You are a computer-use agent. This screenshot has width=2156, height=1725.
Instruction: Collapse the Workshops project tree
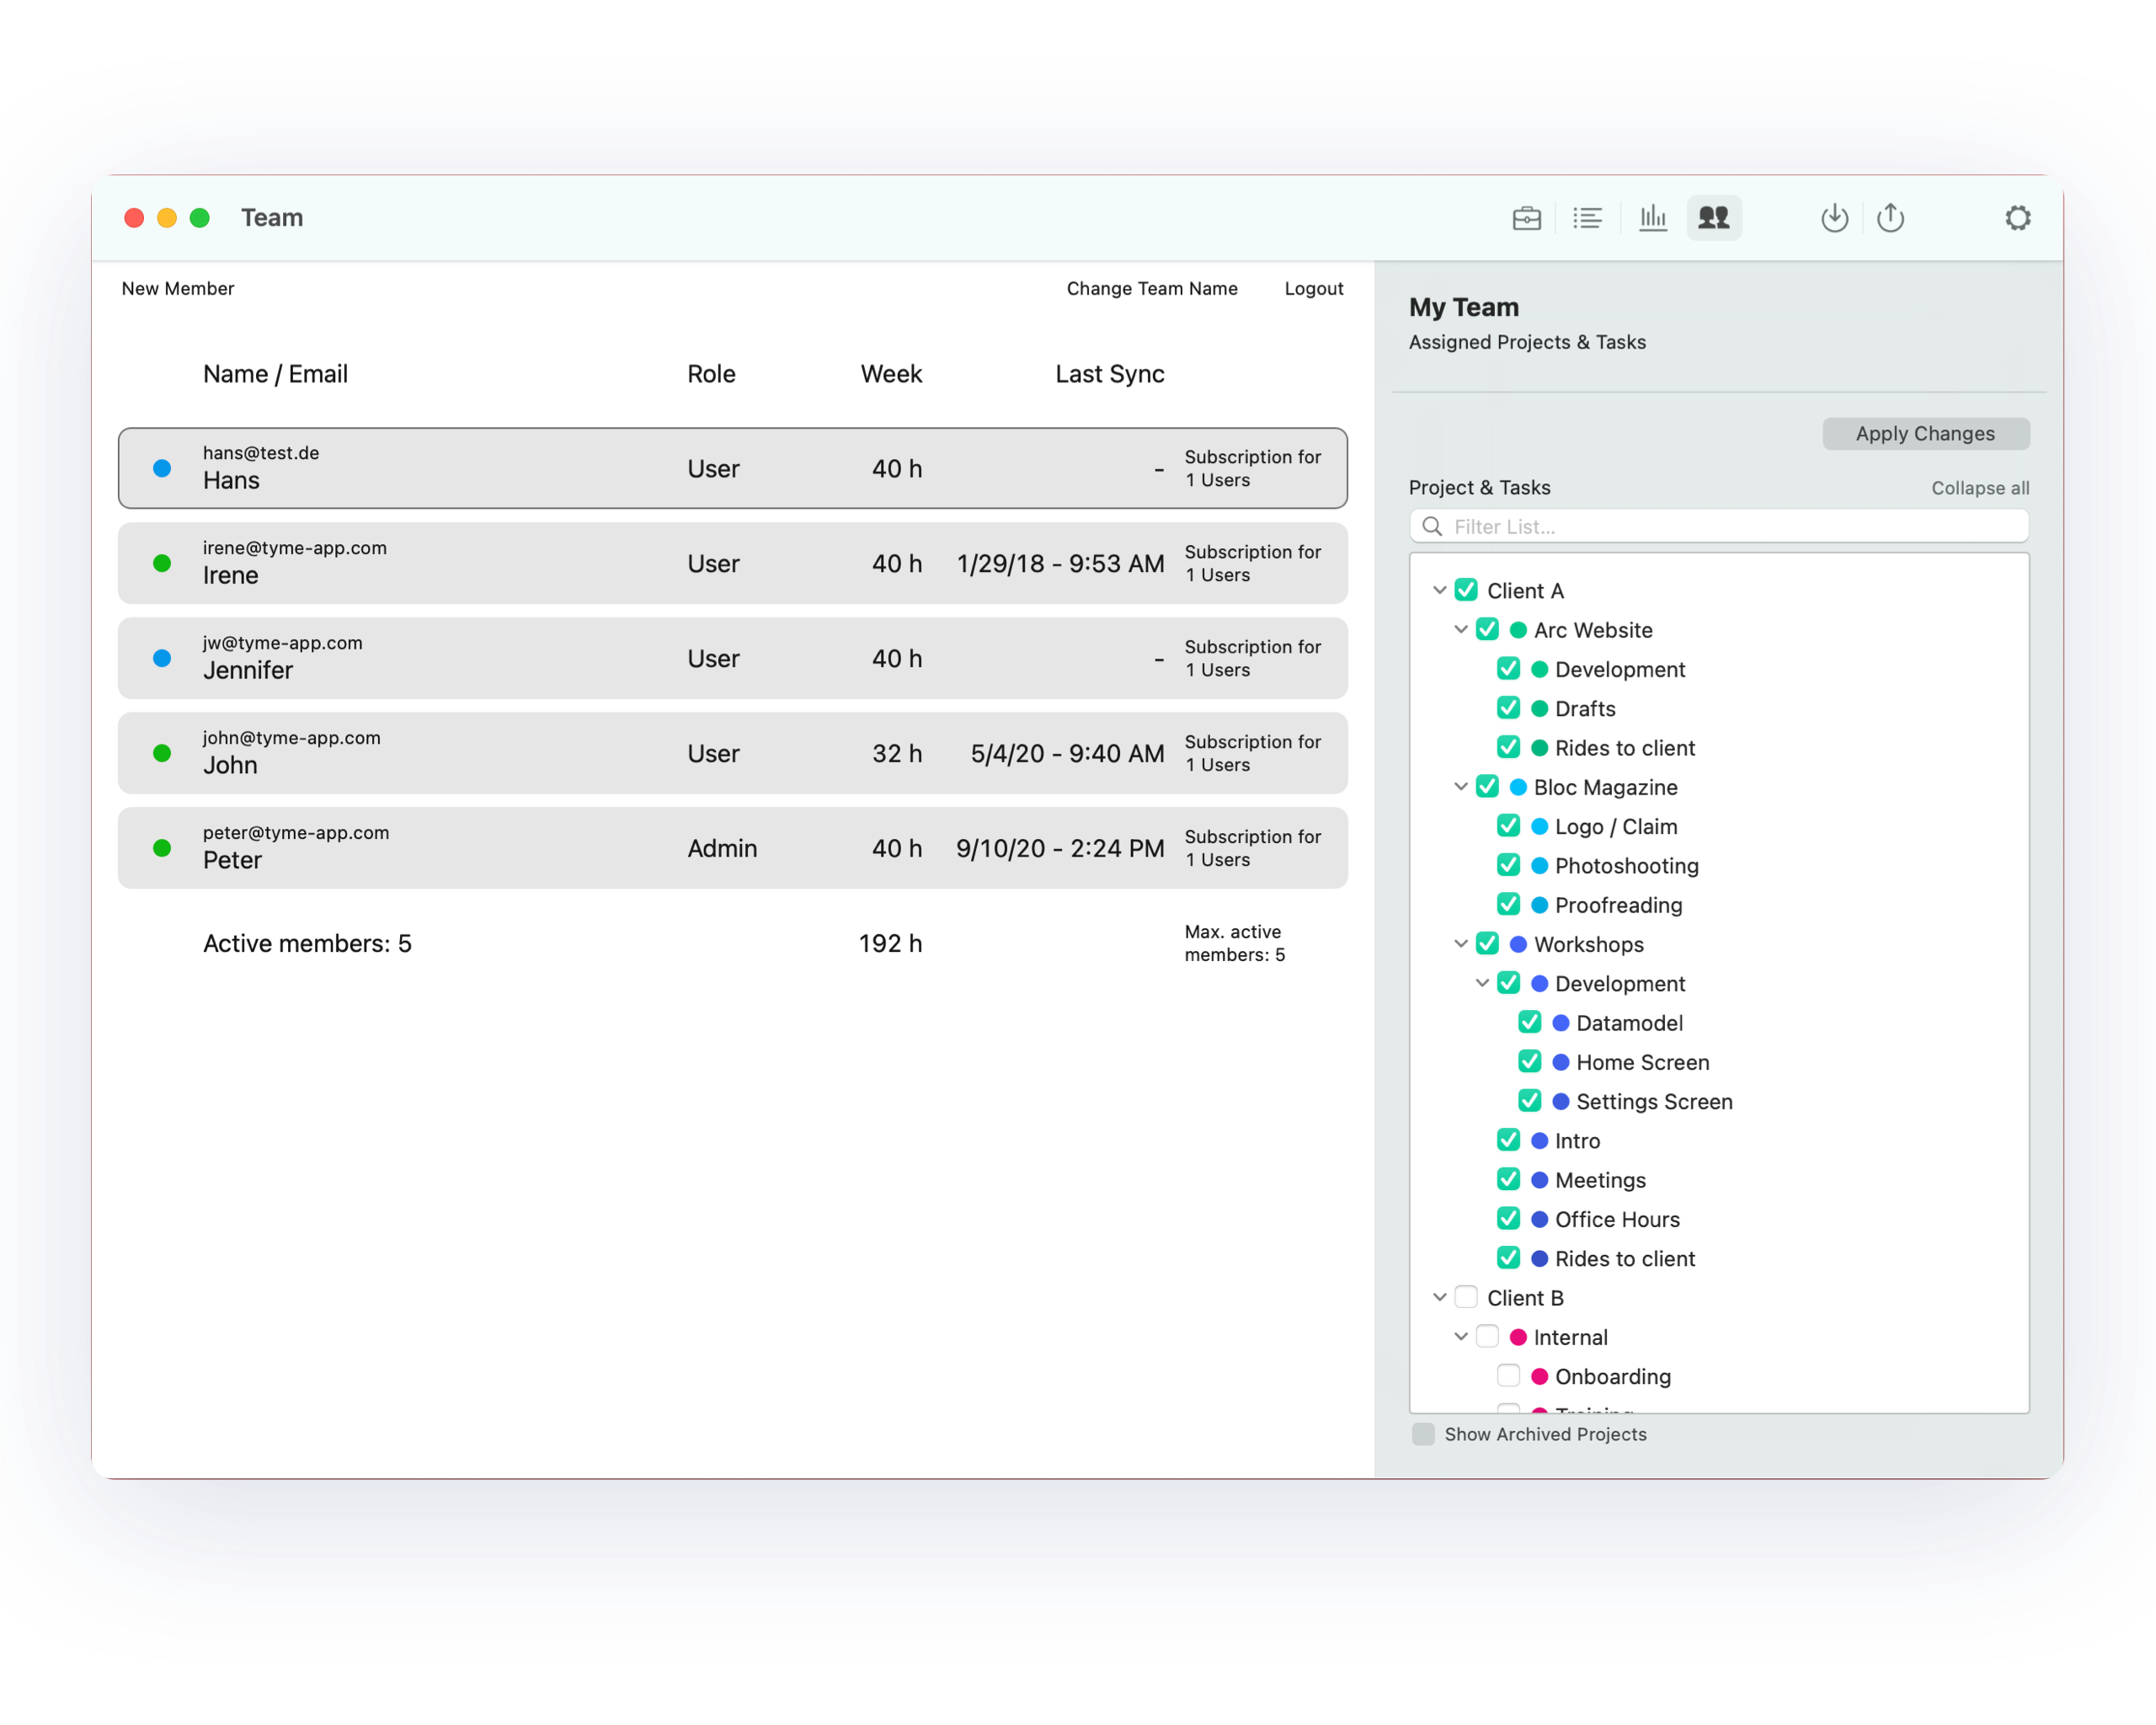coord(1460,944)
